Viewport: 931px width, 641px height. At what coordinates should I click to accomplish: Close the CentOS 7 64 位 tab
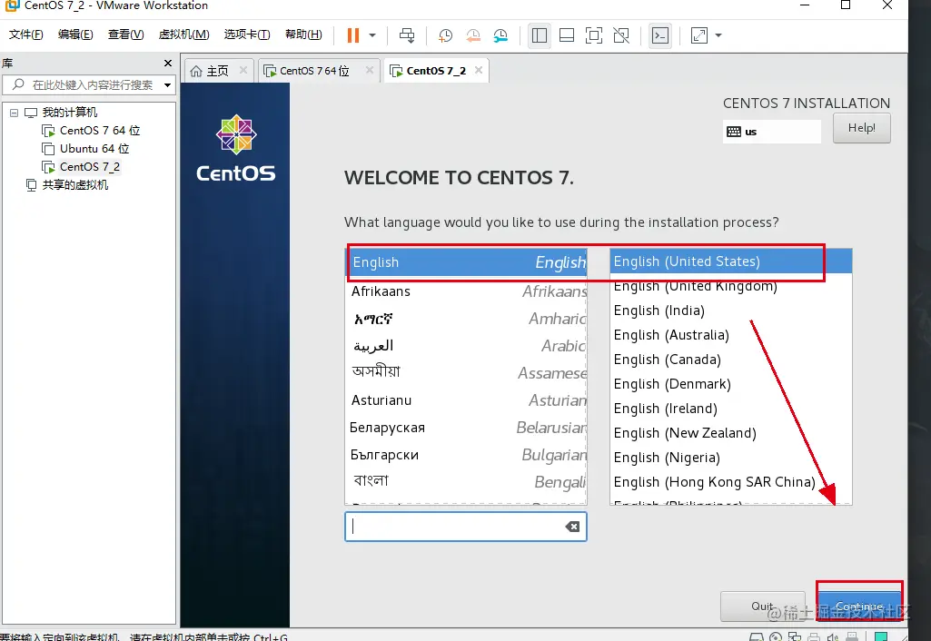[x=370, y=70]
